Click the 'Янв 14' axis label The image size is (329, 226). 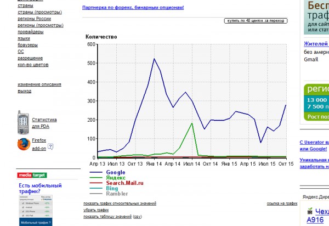point(154,164)
